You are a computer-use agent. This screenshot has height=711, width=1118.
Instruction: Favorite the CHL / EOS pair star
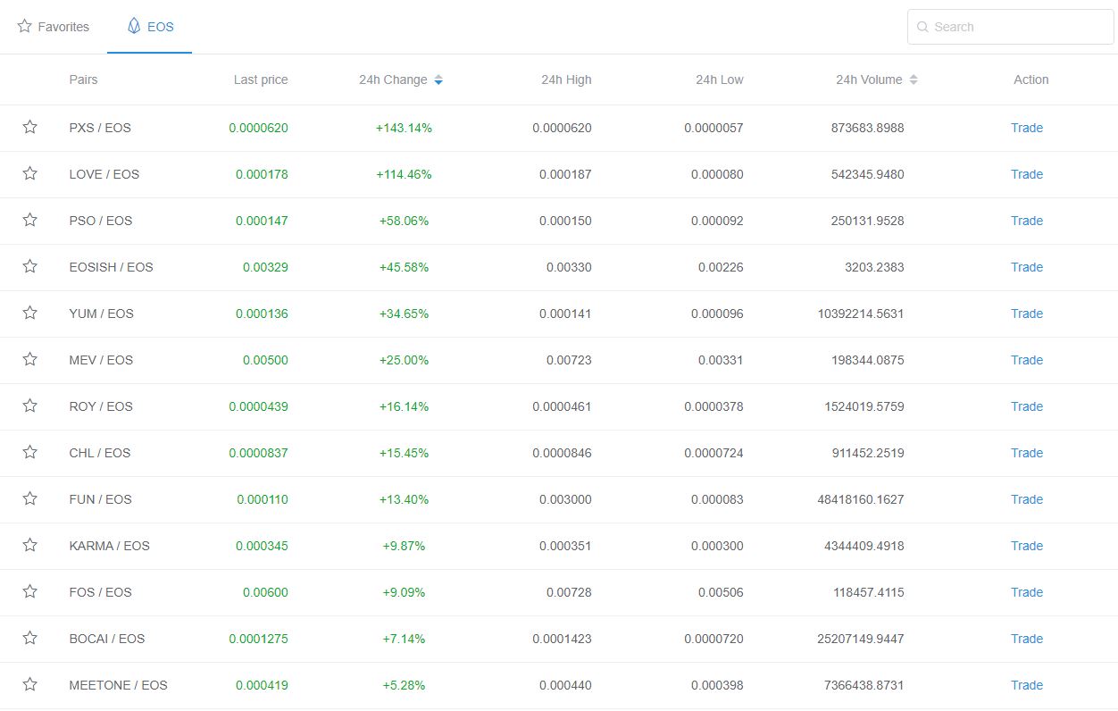pos(29,452)
